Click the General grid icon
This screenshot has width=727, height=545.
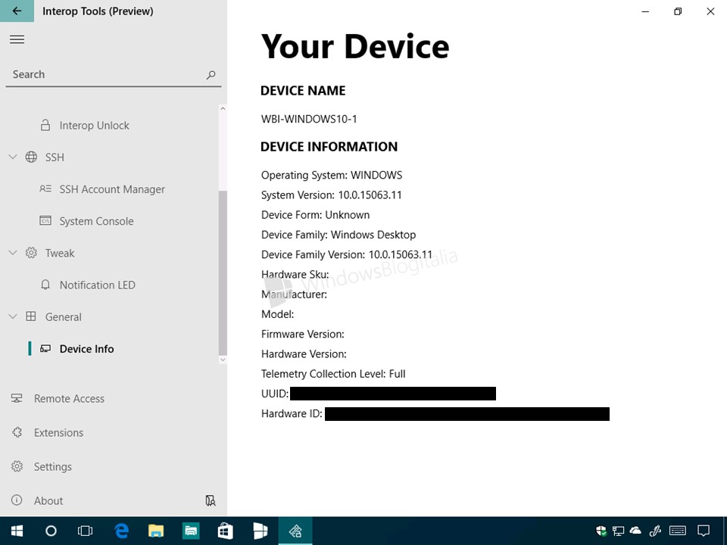click(31, 316)
